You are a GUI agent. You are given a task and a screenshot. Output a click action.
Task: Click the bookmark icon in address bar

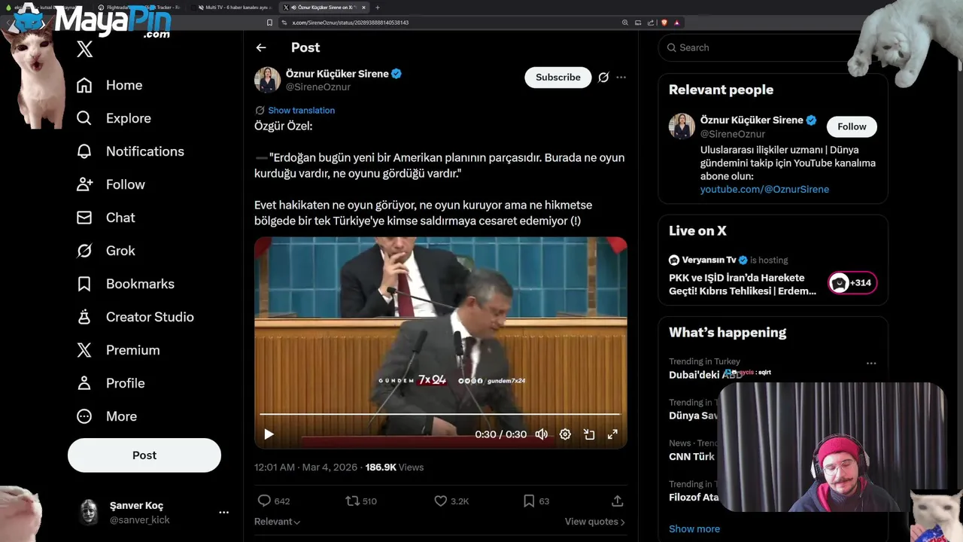point(269,23)
